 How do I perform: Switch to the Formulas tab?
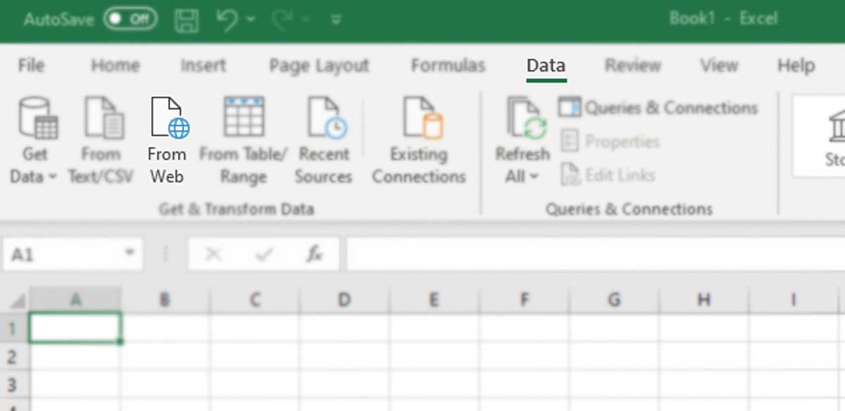[x=447, y=65]
